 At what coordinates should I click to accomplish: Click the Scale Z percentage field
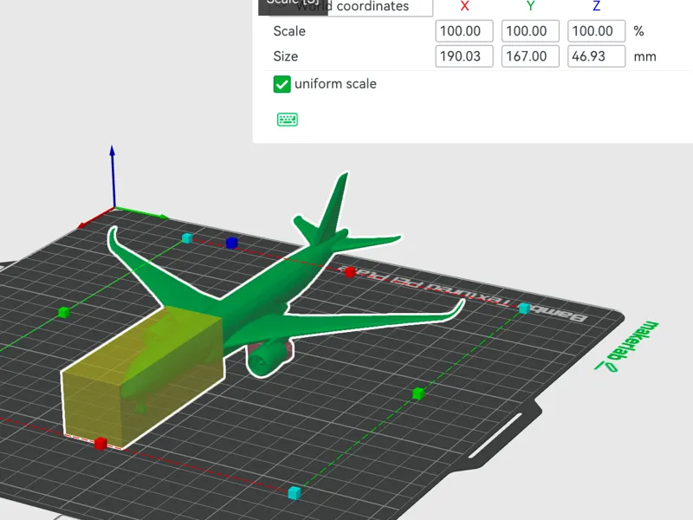point(596,31)
